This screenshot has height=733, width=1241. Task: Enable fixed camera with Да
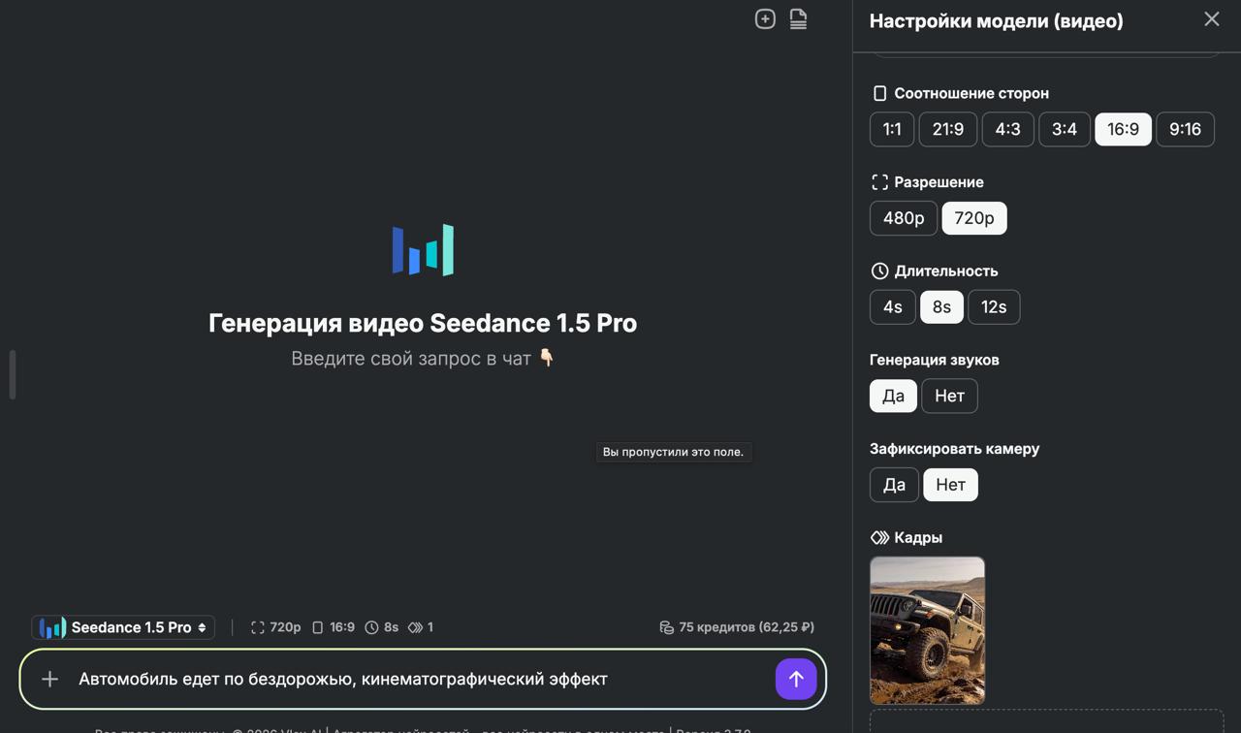[x=893, y=485]
